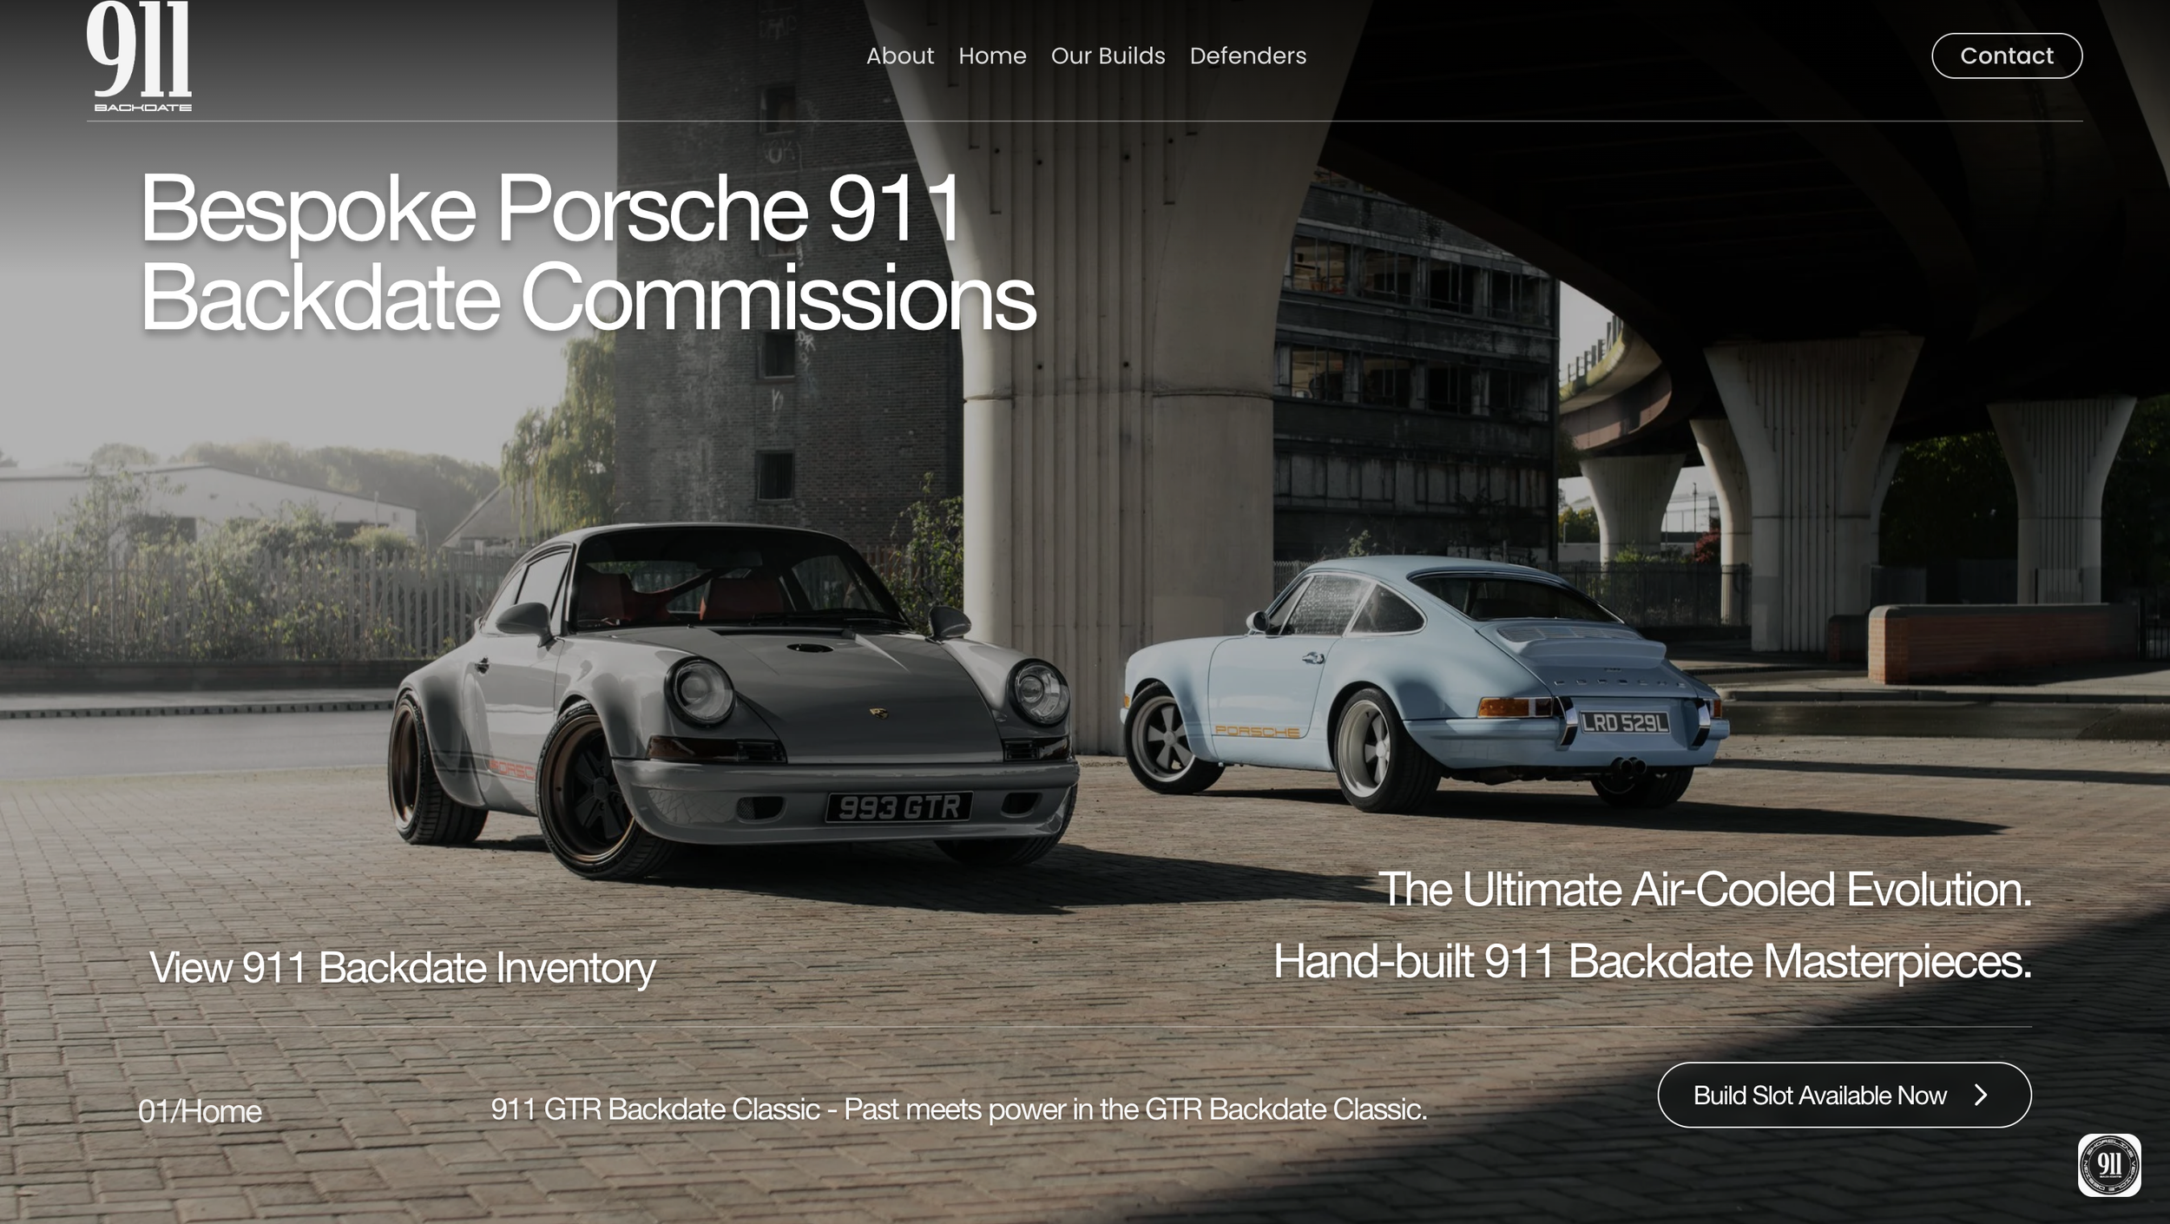2170x1224 pixels.
Task: Select Home in the navigation bar
Action: (x=990, y=56)
